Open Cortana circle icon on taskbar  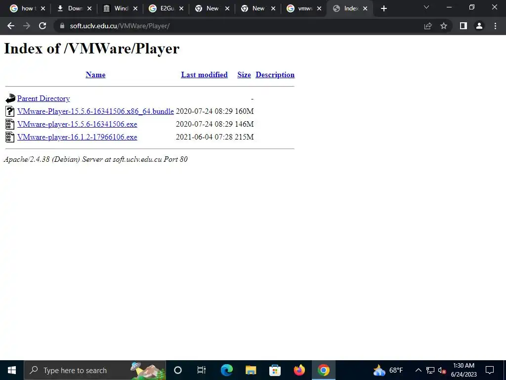(178, 370)
